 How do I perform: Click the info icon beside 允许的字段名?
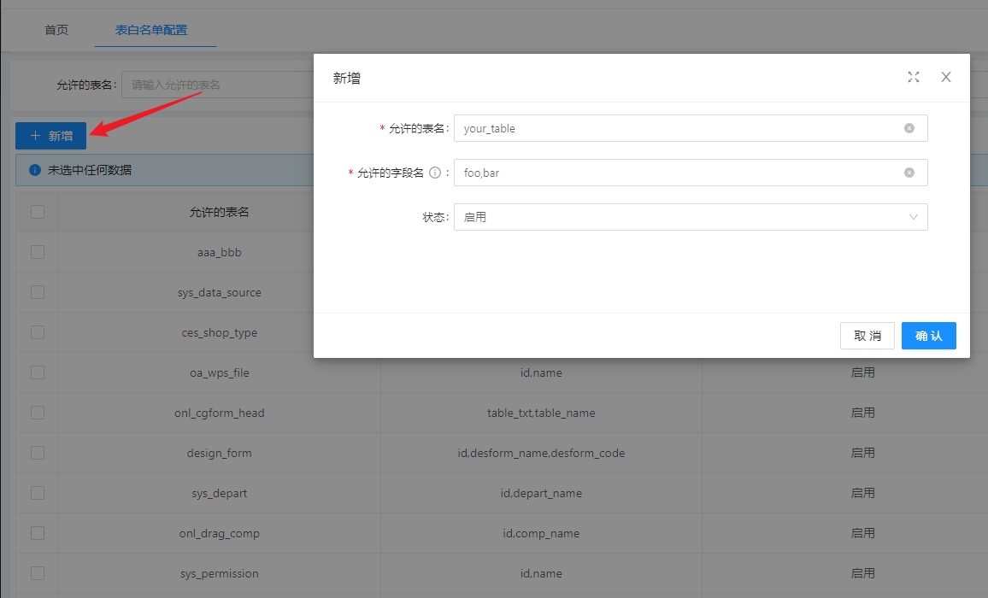(x=435, y=173)
